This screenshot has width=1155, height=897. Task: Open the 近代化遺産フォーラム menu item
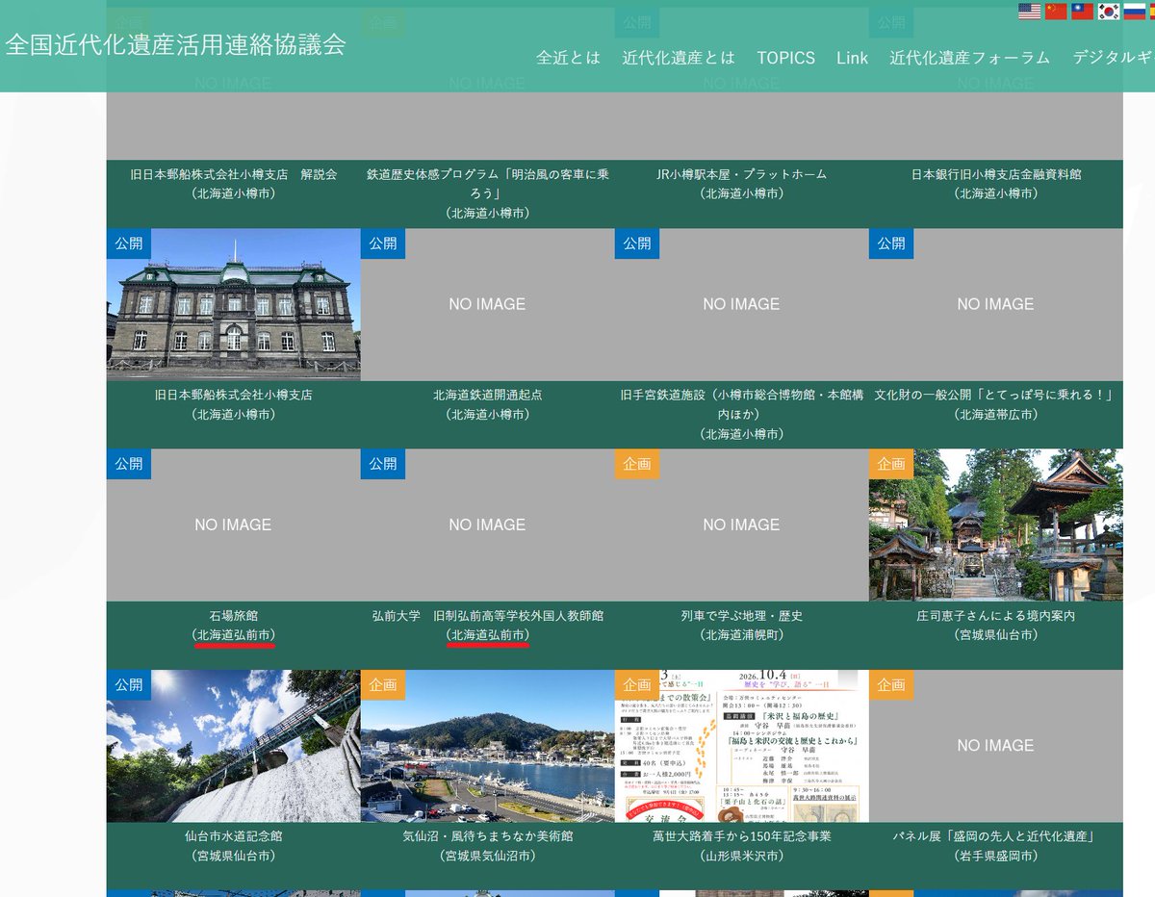[x=970, y=58]
